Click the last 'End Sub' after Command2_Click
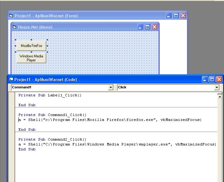 tap(27, 149)
